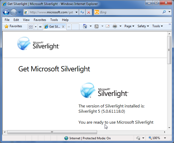
Task: Click the Internet zone globe icon
Action: 66,138
